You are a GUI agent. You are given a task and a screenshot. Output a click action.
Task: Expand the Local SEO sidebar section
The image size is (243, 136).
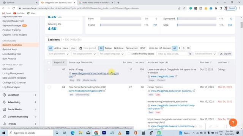click(19, 95)
